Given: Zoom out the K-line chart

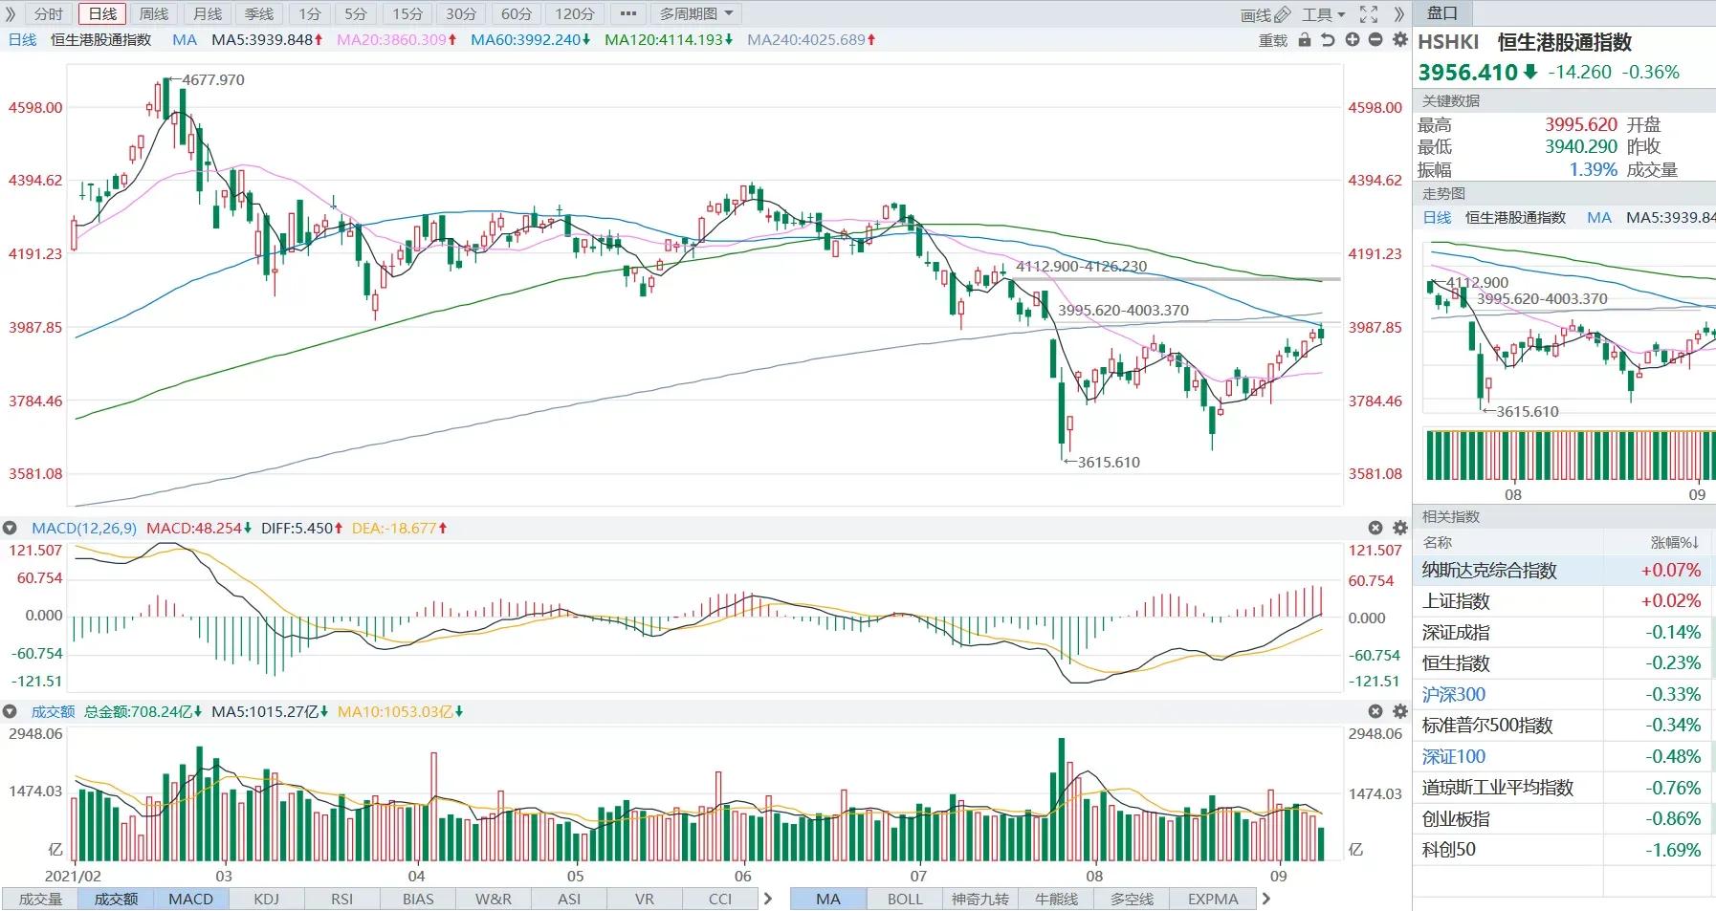Looking at the screenshot, I should point(1375,40).
